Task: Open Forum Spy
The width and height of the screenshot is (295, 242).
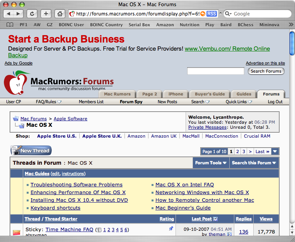Action: (131, 102)
